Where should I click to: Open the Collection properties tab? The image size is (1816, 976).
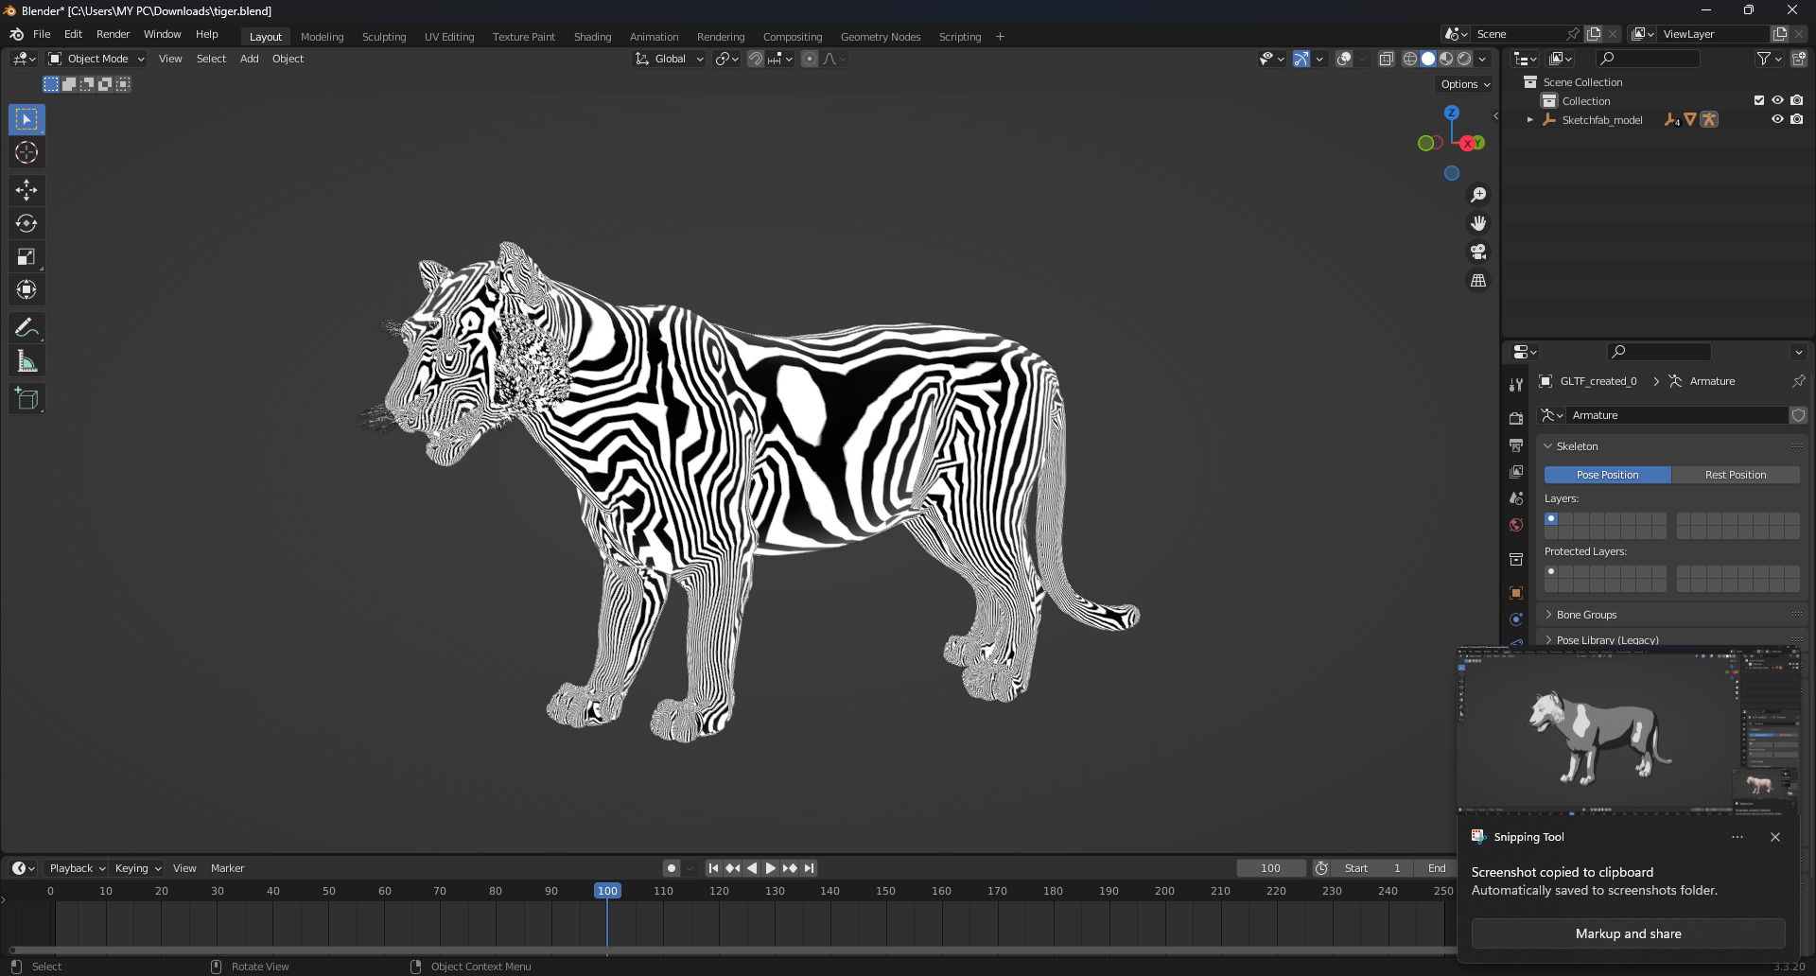pos(1516,559)
